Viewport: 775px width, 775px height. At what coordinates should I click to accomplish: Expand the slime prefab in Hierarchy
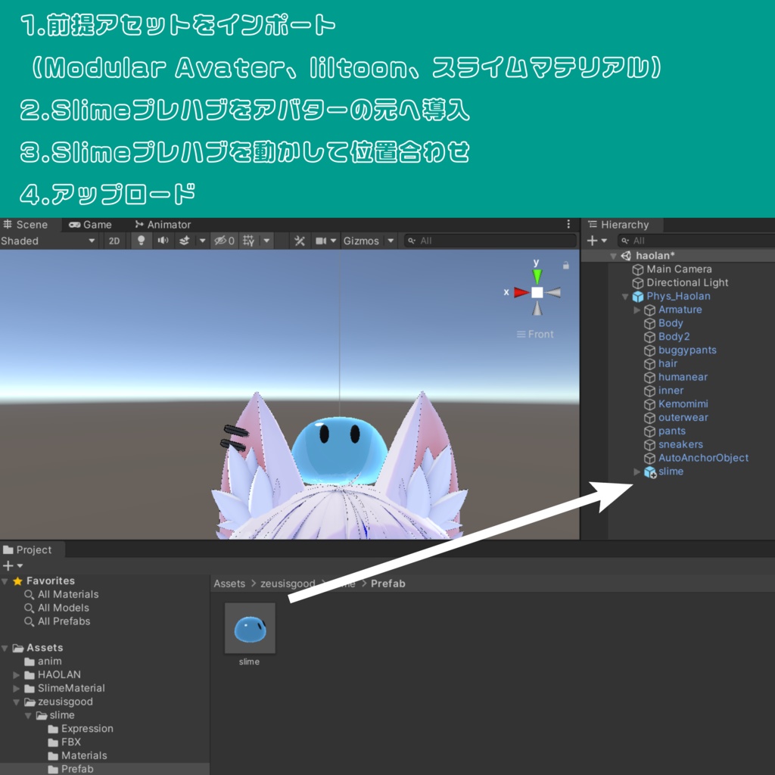(637, 472)
